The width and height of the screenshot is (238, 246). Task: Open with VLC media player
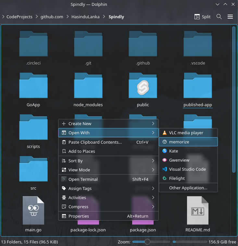[188, 133]
